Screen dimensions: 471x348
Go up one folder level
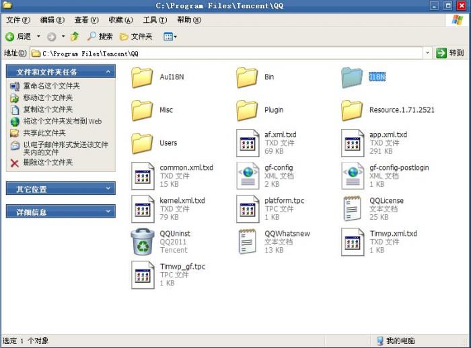pos(75,36)
